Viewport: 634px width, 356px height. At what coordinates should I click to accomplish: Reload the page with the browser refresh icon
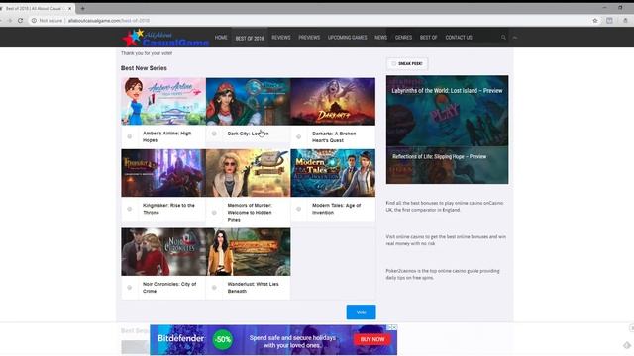[x=20, y=20]
